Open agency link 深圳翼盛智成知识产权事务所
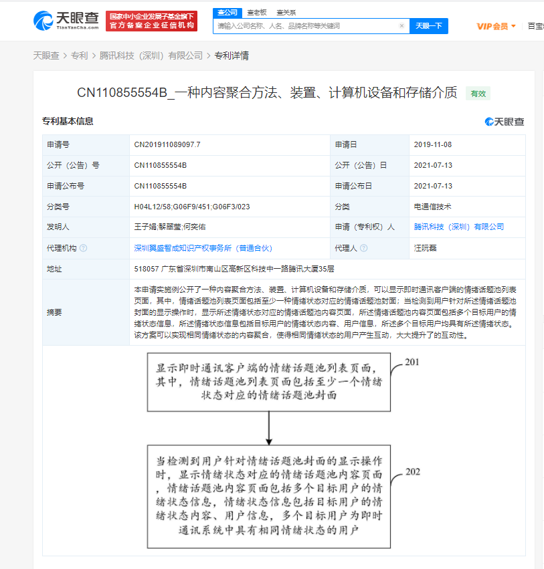The image size is (544, 569). pyautogui.click(x=203, y=248)
